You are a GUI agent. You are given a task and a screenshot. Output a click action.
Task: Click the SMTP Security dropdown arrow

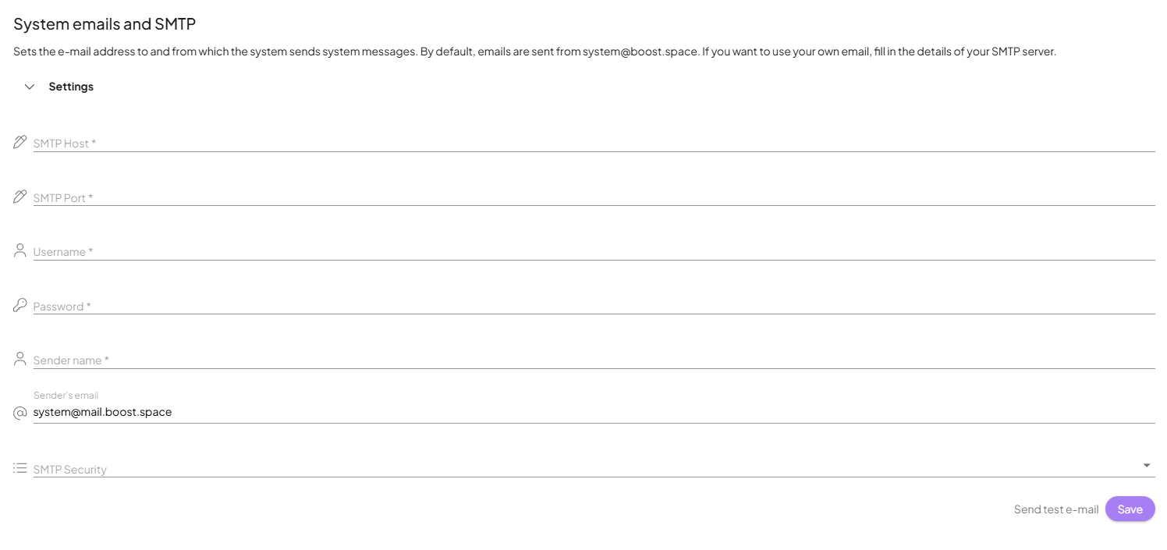click(1147, 466)
